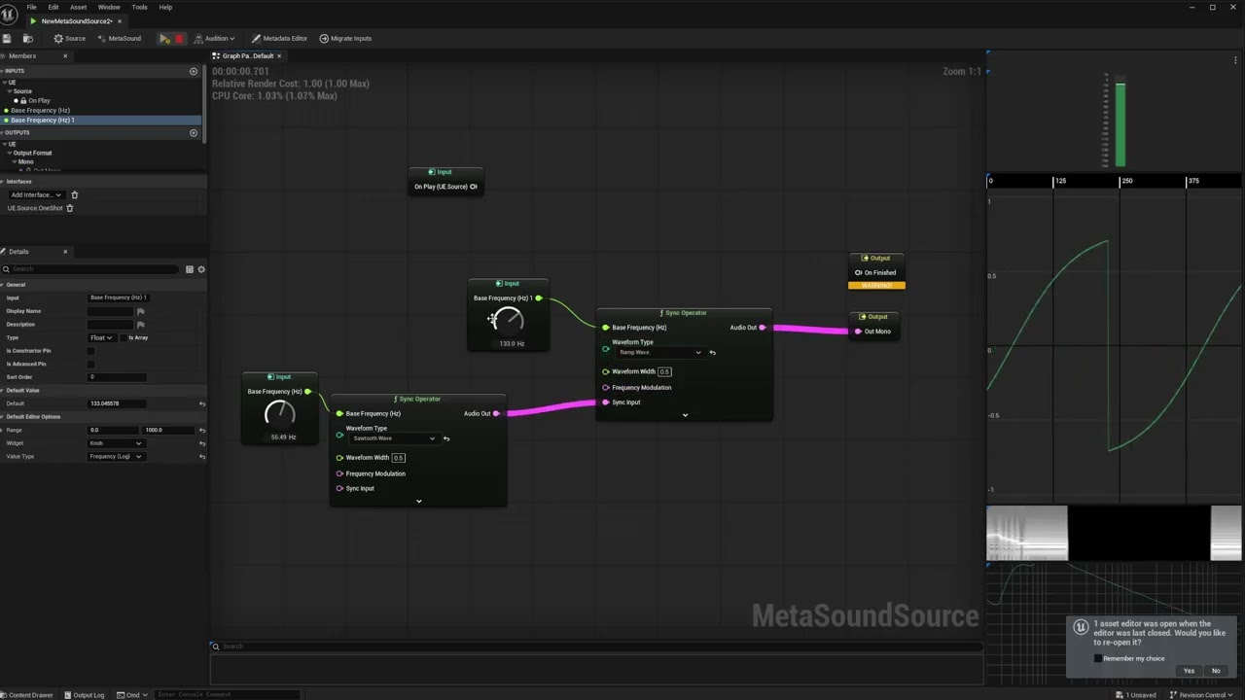Open Ramp Wave waveform type dropdown
The image size is (1245, 700).
(x=659, y=352)
